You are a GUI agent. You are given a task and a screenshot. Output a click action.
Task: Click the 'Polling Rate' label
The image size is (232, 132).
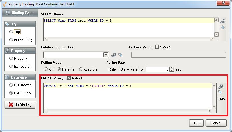pos(116,63)
